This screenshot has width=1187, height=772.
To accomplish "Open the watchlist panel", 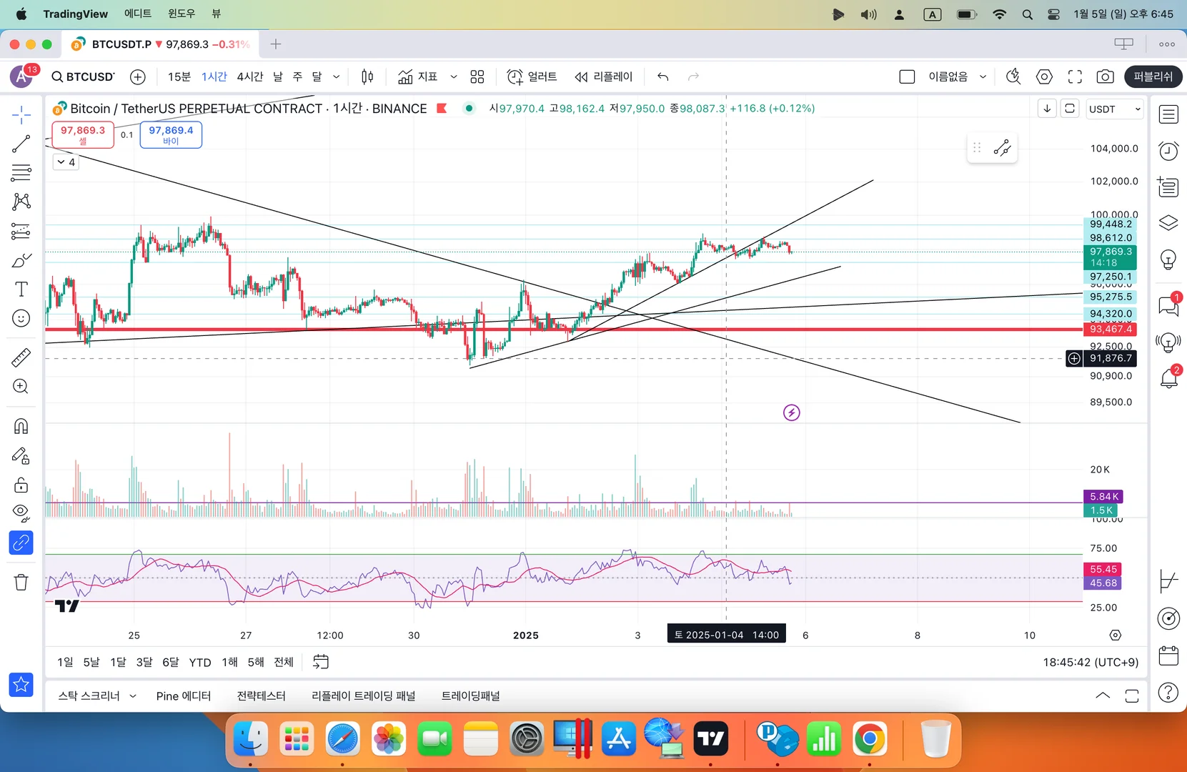I will pos(1168,114).
